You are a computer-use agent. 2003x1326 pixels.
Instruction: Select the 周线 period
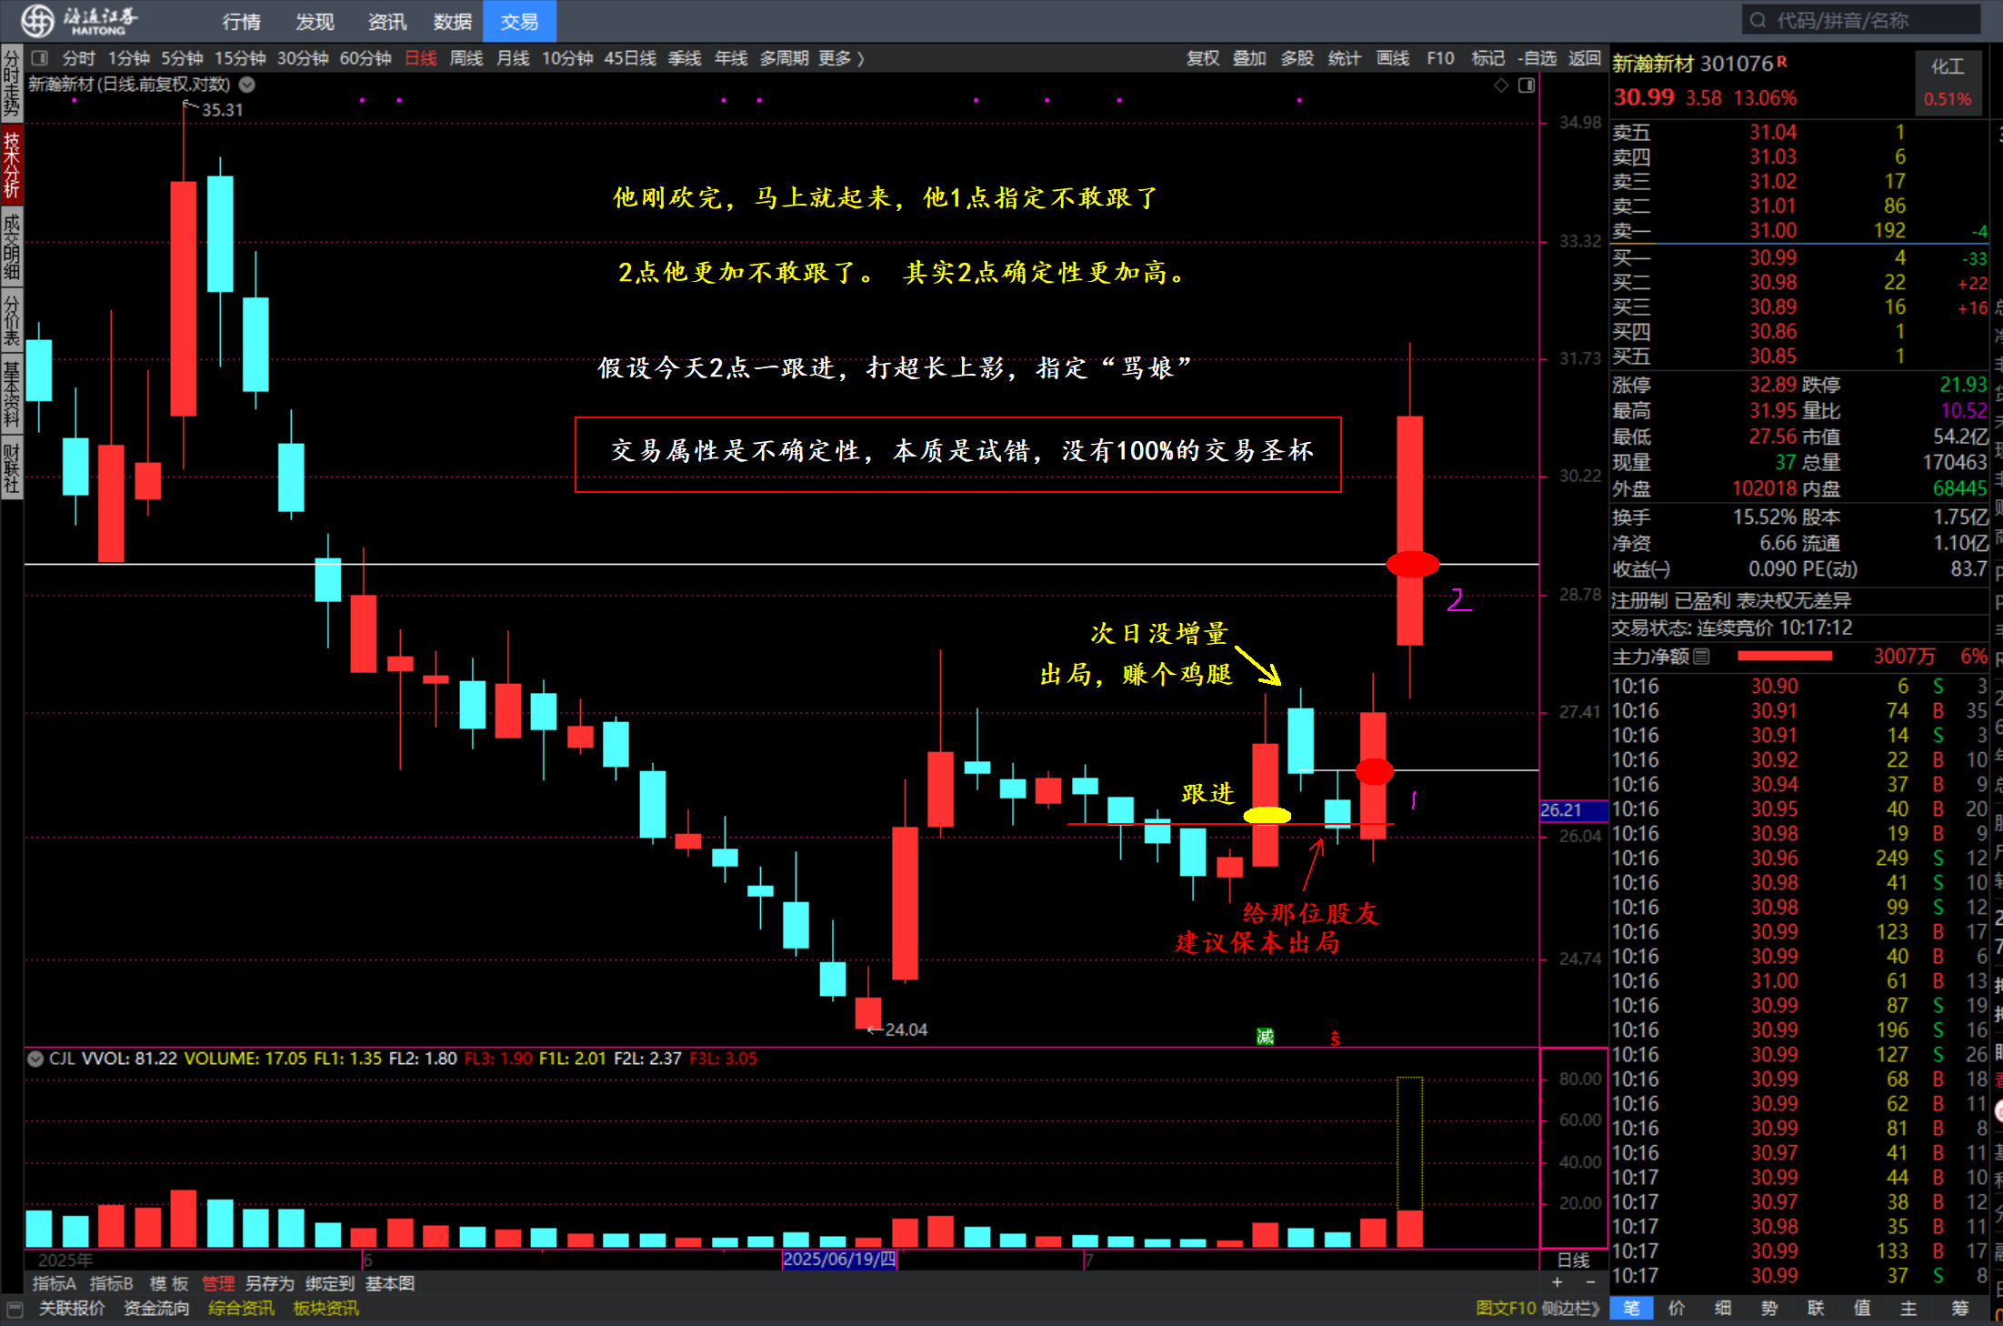(466, 58)
